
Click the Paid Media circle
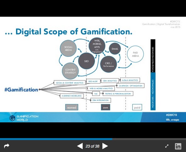coord(135,54)
